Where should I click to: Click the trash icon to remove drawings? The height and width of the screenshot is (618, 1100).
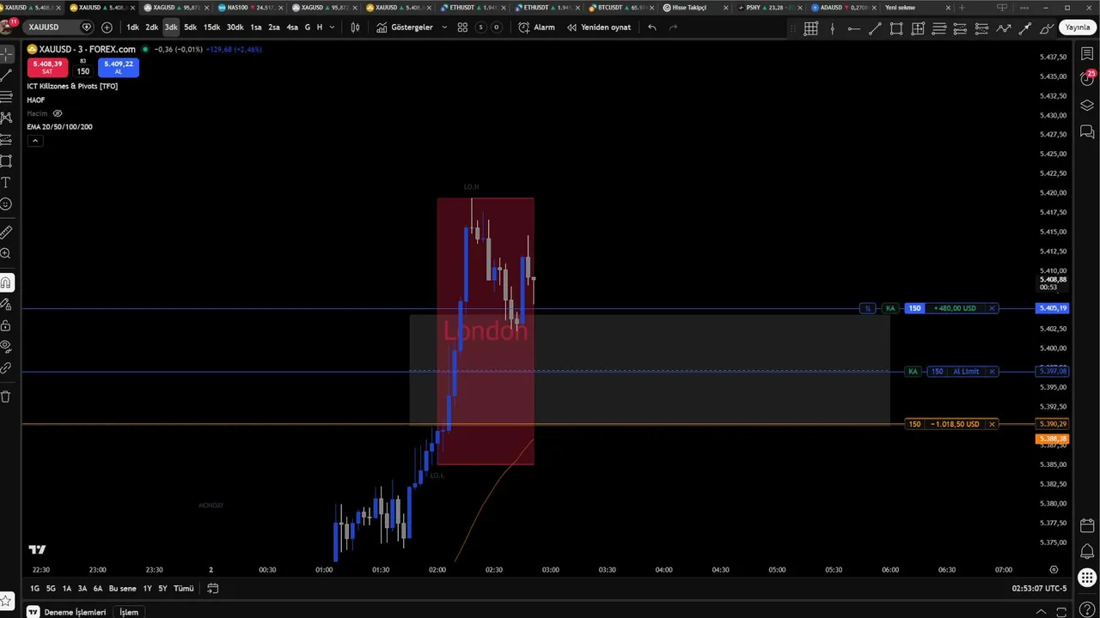click(x=6, y=397)
